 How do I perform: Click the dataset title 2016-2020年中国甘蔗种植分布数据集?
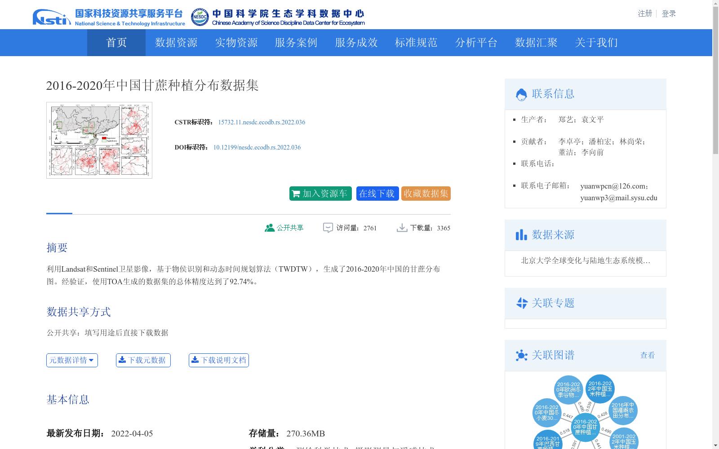click(152, 85)
